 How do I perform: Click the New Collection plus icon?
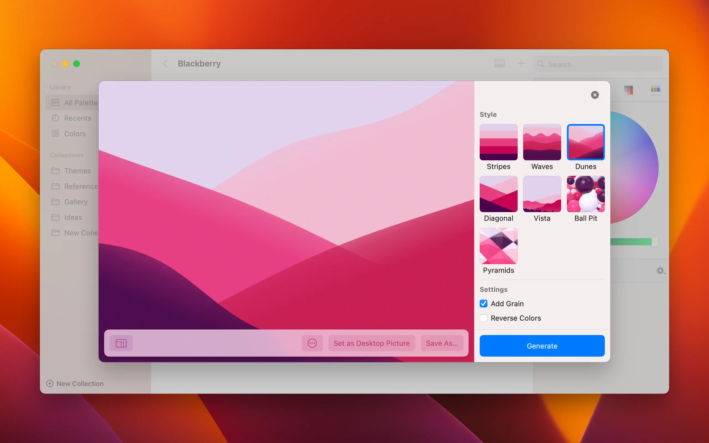50,383
